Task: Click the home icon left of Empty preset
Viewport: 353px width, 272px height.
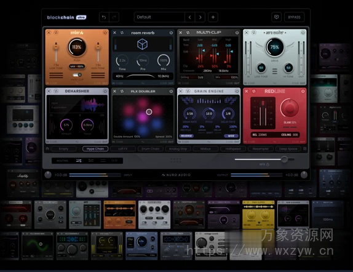Action: (47, 149)
